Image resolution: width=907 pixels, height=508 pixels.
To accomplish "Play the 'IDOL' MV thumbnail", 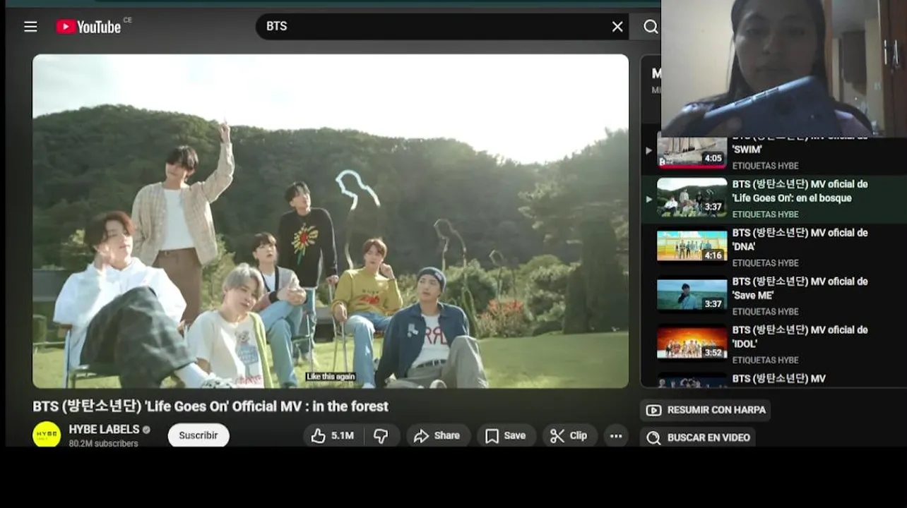I will tap(692, 344).
